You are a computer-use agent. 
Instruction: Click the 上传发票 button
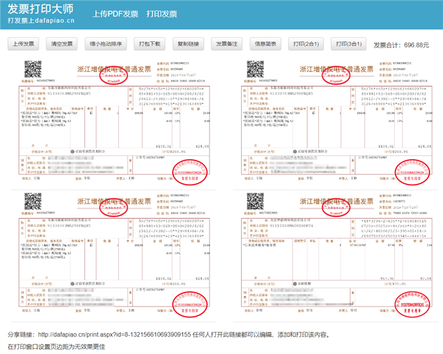coord(23,44)
